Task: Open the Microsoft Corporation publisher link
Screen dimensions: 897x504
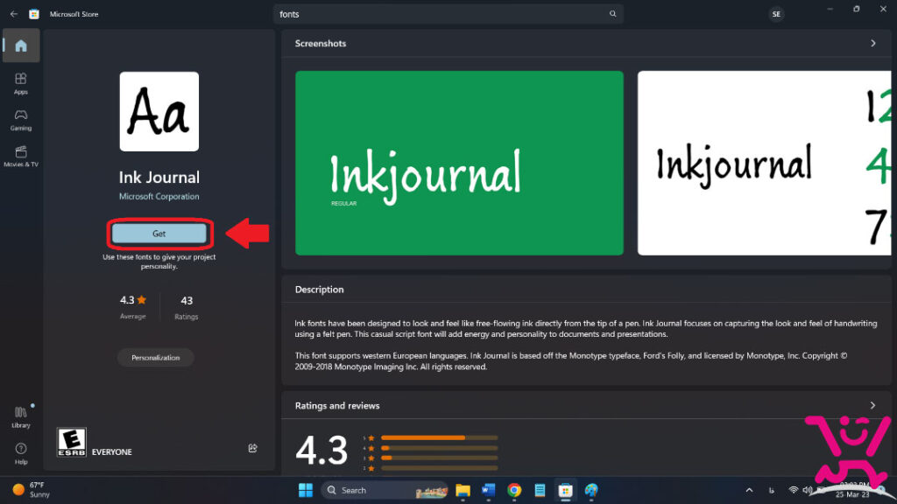Action: [159, 196]
